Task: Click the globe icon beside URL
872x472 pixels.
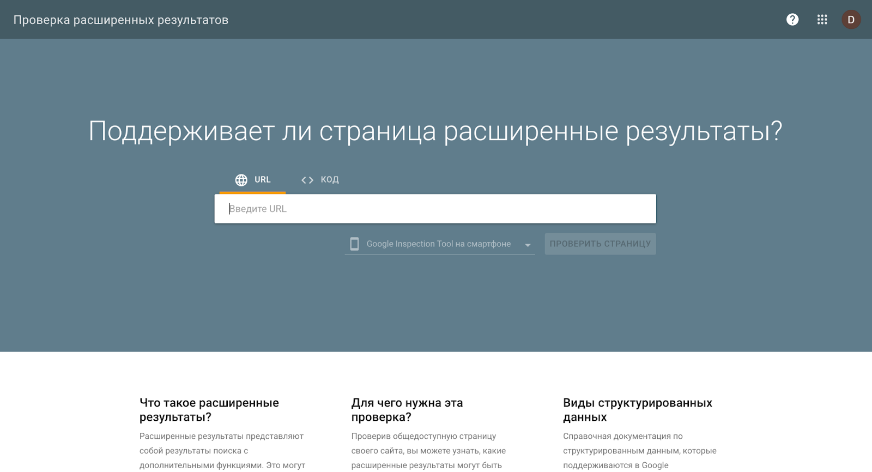Action: click(241, 180)
